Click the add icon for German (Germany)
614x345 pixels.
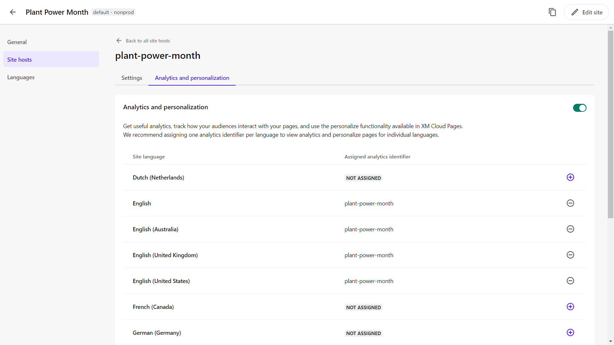pyautogui.click(x=570, y=332)
